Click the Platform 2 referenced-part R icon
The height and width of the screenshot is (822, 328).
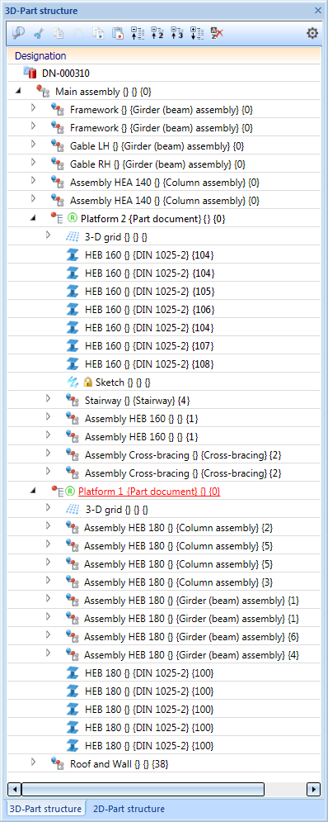(x=73, y=218)
